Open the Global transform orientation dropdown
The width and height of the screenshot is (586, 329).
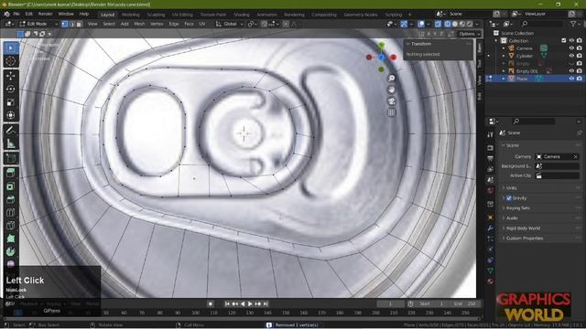(230, 24)
